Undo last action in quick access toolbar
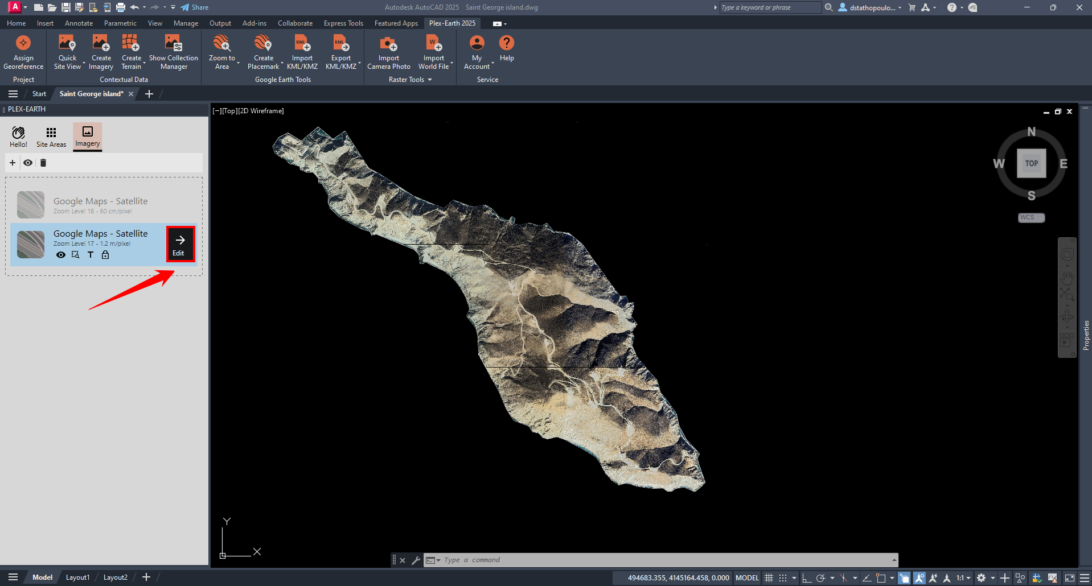The width and height of the screenshot is (1092, 586). click(x=135, y=7)
